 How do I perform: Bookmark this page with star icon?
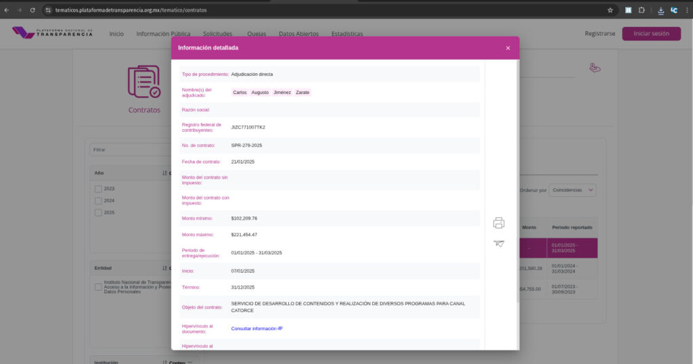tap(610, 10)
